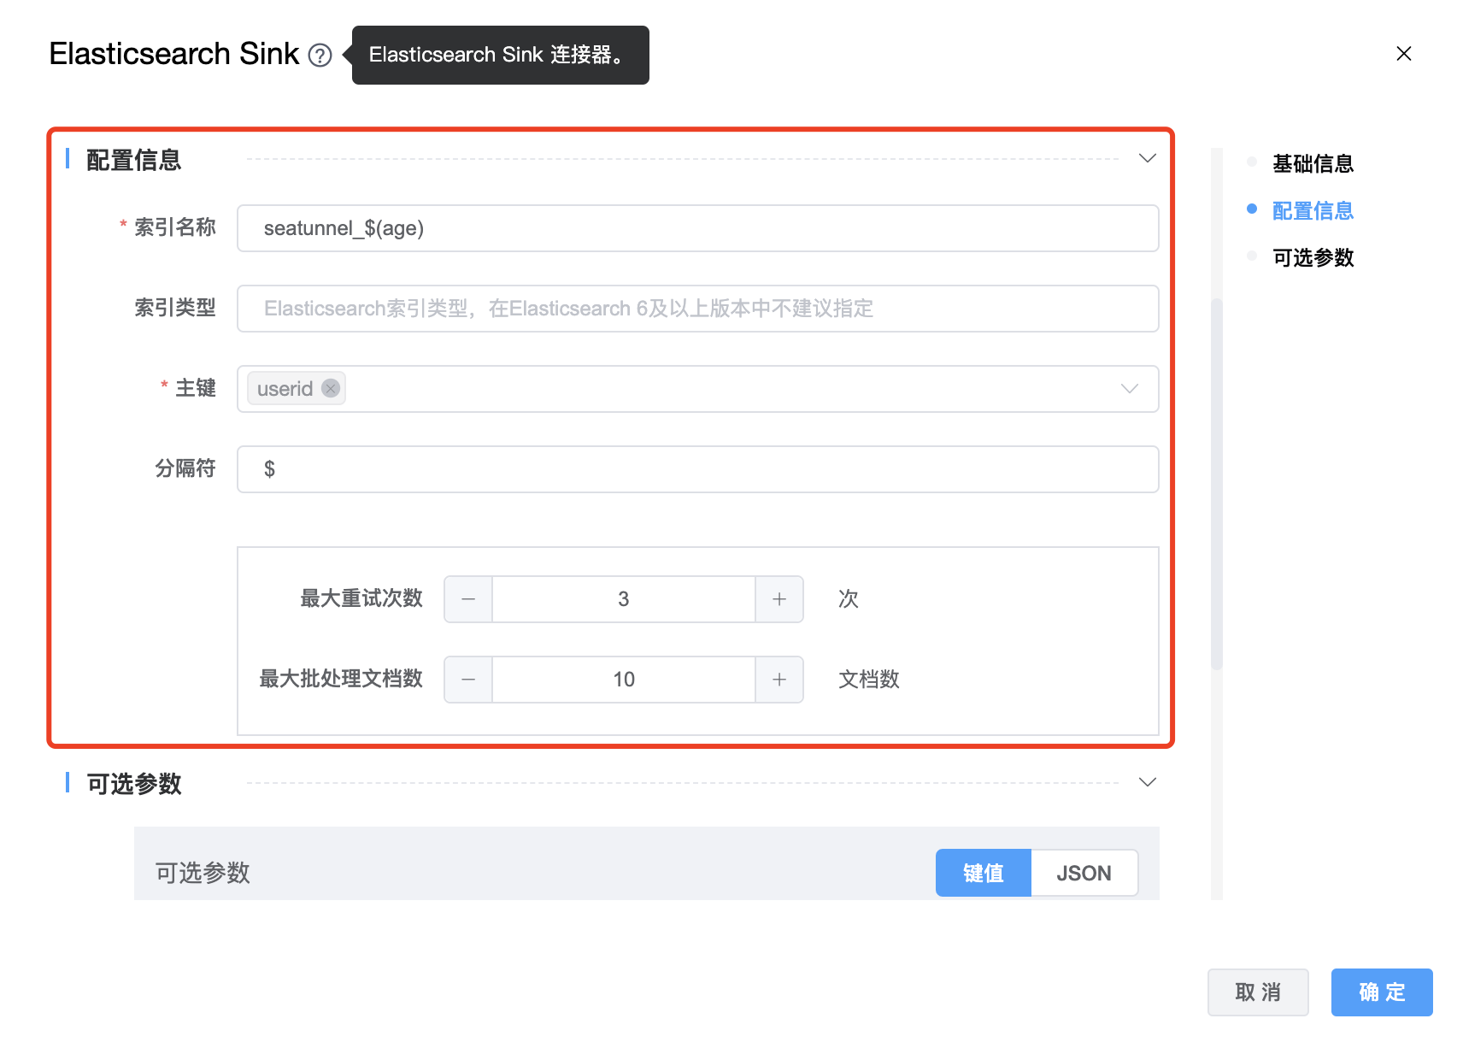Increase the max retry count
1463x1048 pixels.
pyautogui.click(x=779, y=599)
